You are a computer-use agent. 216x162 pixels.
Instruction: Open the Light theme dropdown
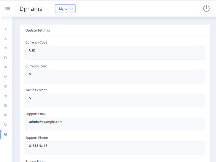click(x=65, y=9)
